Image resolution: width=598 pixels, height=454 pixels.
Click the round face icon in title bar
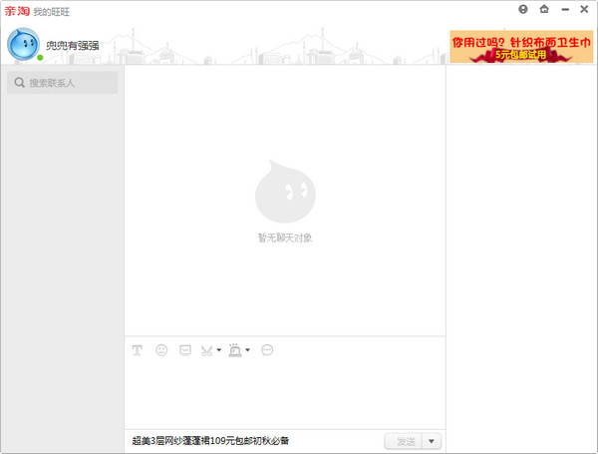click(x=523, y=9)
